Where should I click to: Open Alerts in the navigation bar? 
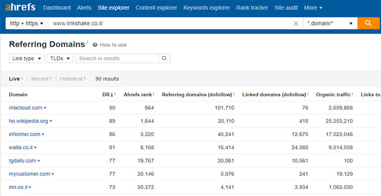pos(84,8)
